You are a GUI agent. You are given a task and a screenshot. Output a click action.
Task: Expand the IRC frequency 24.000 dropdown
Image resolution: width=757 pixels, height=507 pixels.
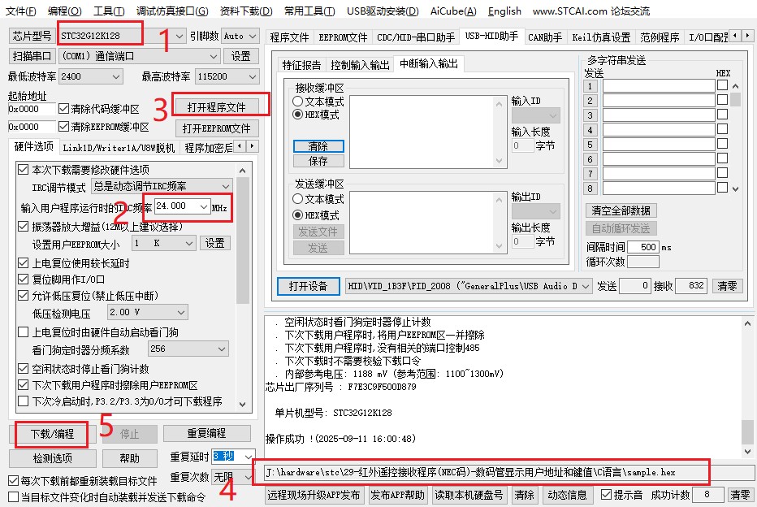pyautogui.click(x=202, y=206)
